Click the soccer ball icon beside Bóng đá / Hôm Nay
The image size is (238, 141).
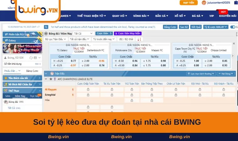click(x=46, y=34)
